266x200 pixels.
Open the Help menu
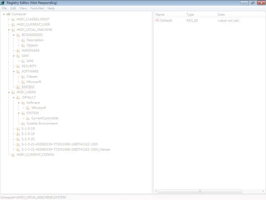click(51, 8)
